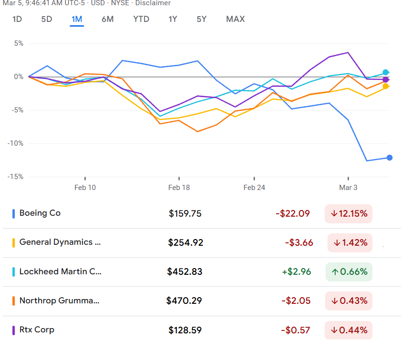402x340 pixels.
Task: Select the Lockheed Martin stock row
Action: click(60, 272)
